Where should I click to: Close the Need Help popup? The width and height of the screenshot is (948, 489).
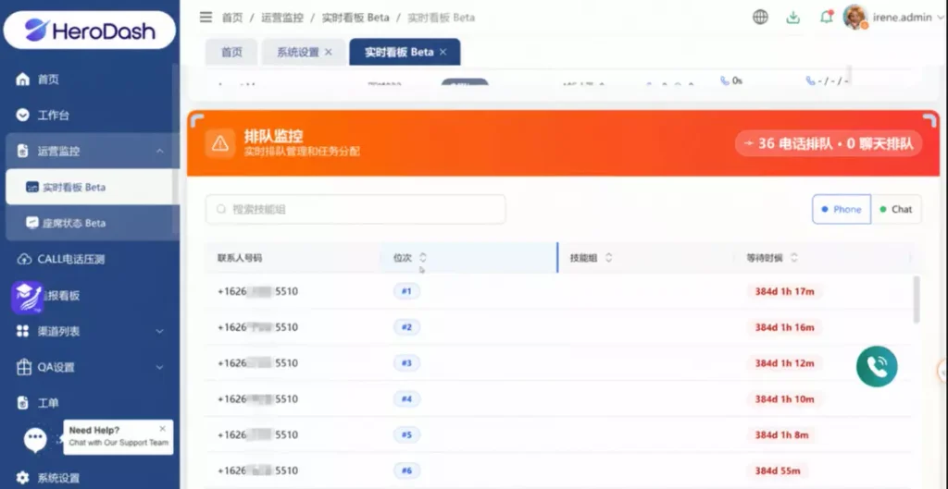162,429
